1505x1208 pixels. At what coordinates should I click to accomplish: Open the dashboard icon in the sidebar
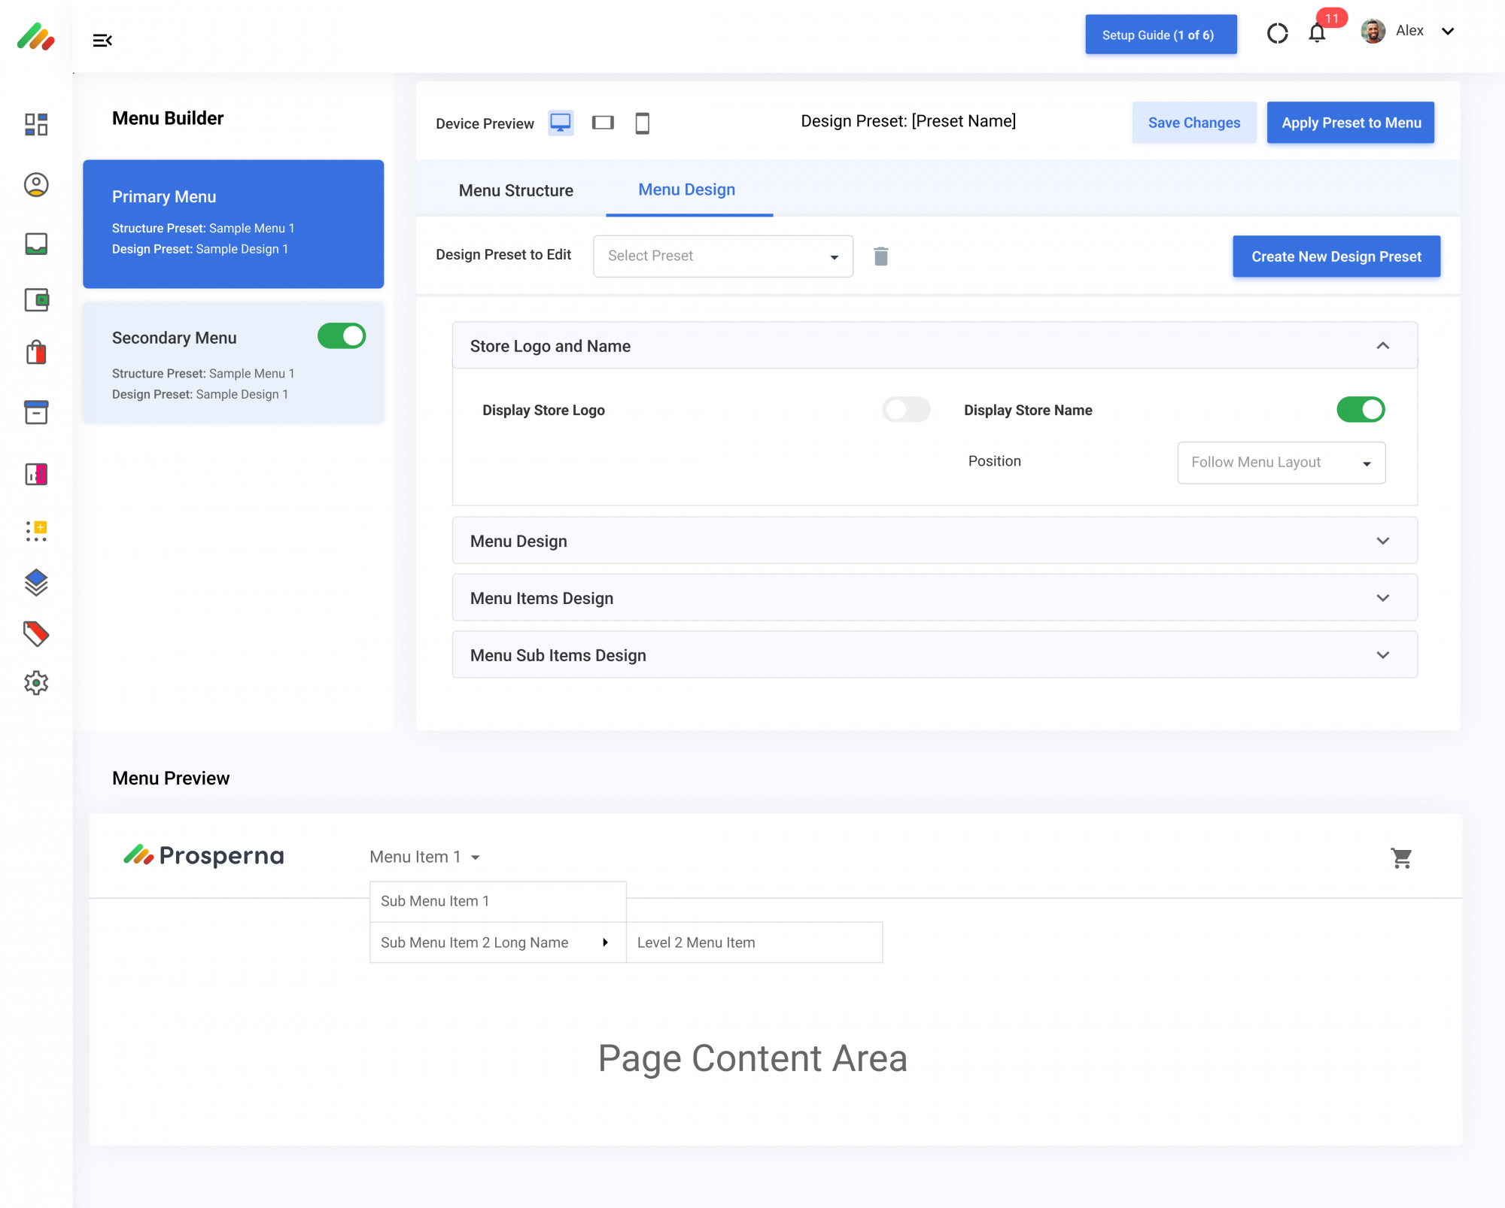coord(36,124)
